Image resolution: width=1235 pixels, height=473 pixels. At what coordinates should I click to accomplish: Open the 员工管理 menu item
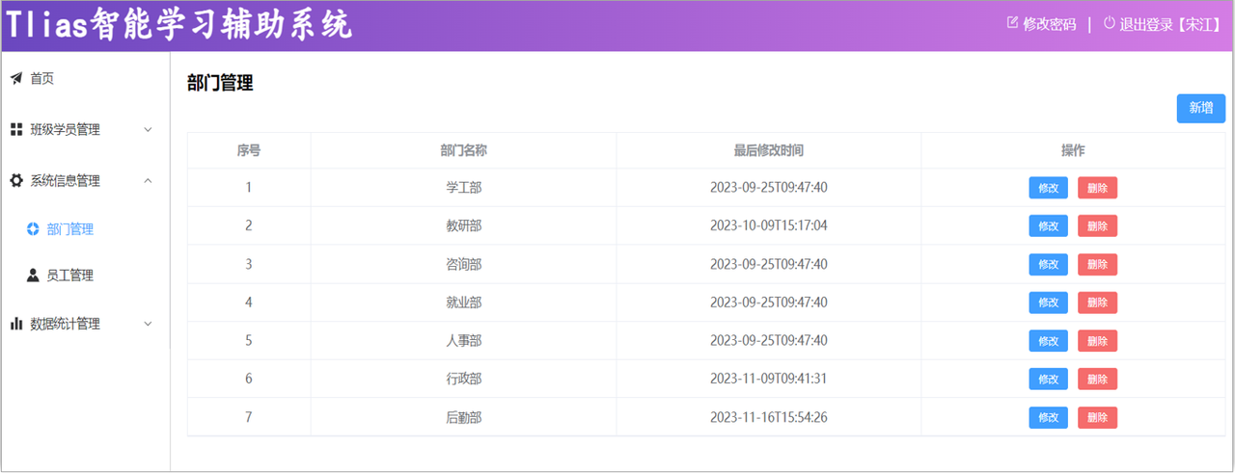(69, 276)
